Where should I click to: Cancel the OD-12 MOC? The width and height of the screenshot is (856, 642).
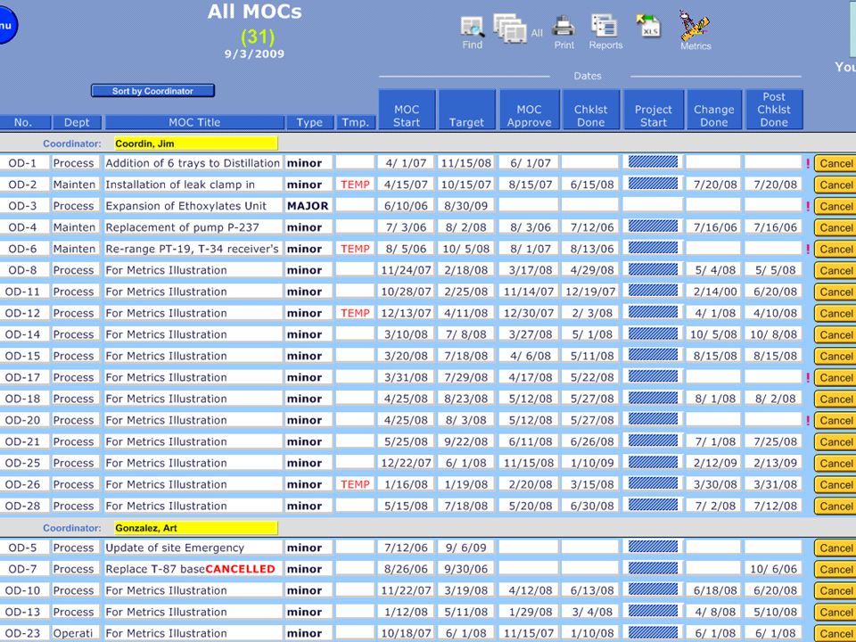(835, 313)
